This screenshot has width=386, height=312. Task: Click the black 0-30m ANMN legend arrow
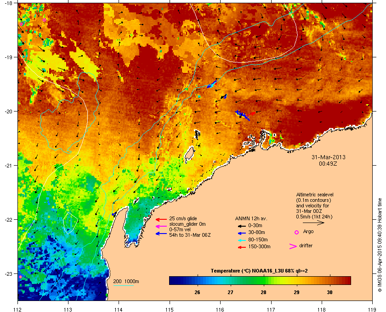[x=242, y=226]
